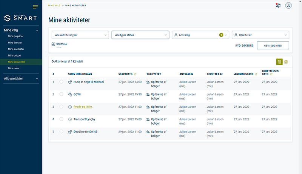The image size is (302, 174).
Task: Open the notifications icon in top bar
Action: tap(279, 5)
